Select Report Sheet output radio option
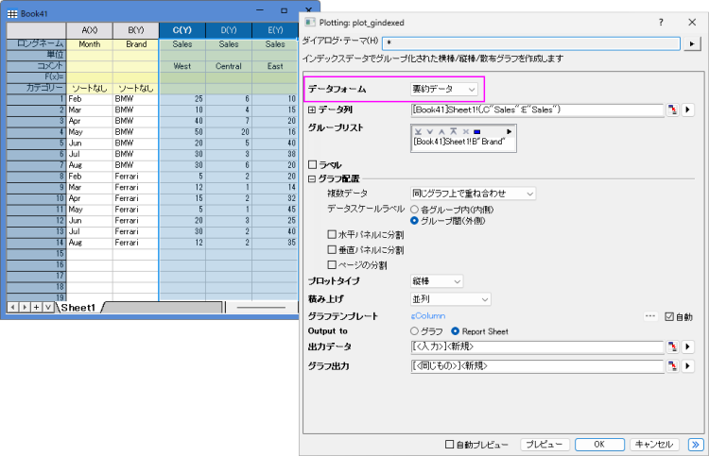Viewport: 709px width, 456px height. coord(456,331)
